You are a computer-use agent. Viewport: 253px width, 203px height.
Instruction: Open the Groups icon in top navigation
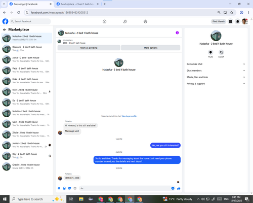(x=145, y=21)
